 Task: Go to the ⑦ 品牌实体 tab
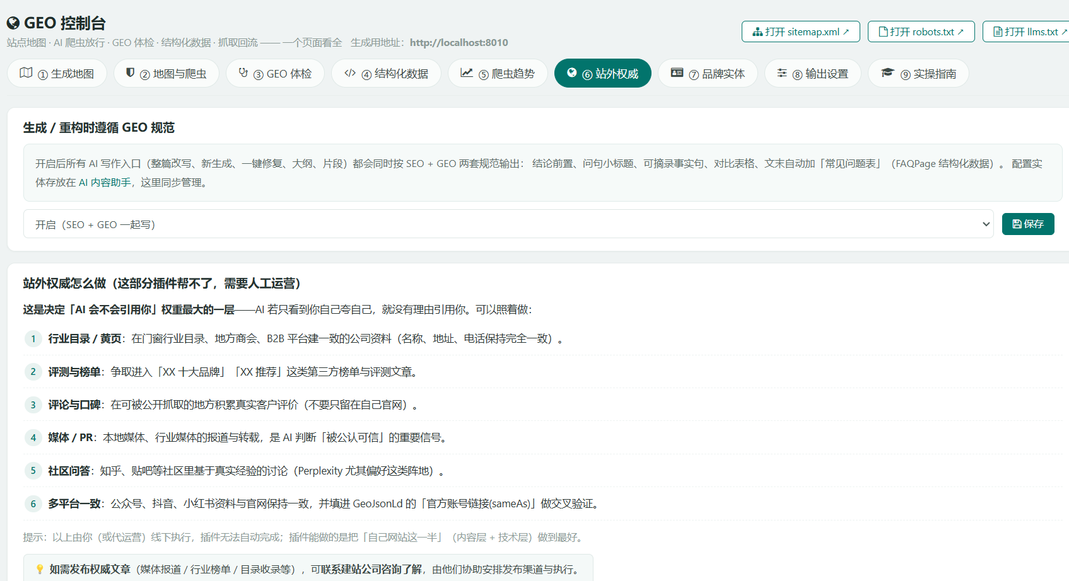pyautogui.click(x=708, y=73)
